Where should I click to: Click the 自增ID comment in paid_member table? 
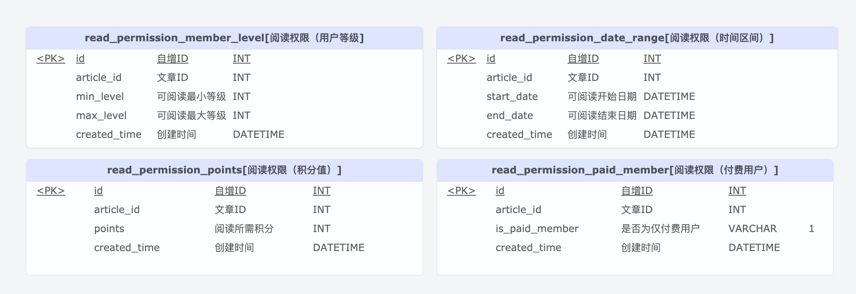click(637, 191)
